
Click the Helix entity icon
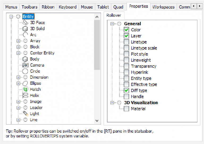click(x=25, y=95)
